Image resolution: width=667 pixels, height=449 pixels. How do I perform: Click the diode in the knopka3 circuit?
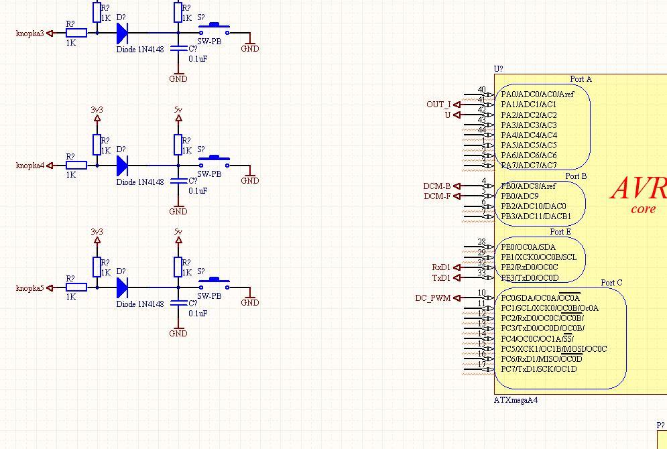122,33
